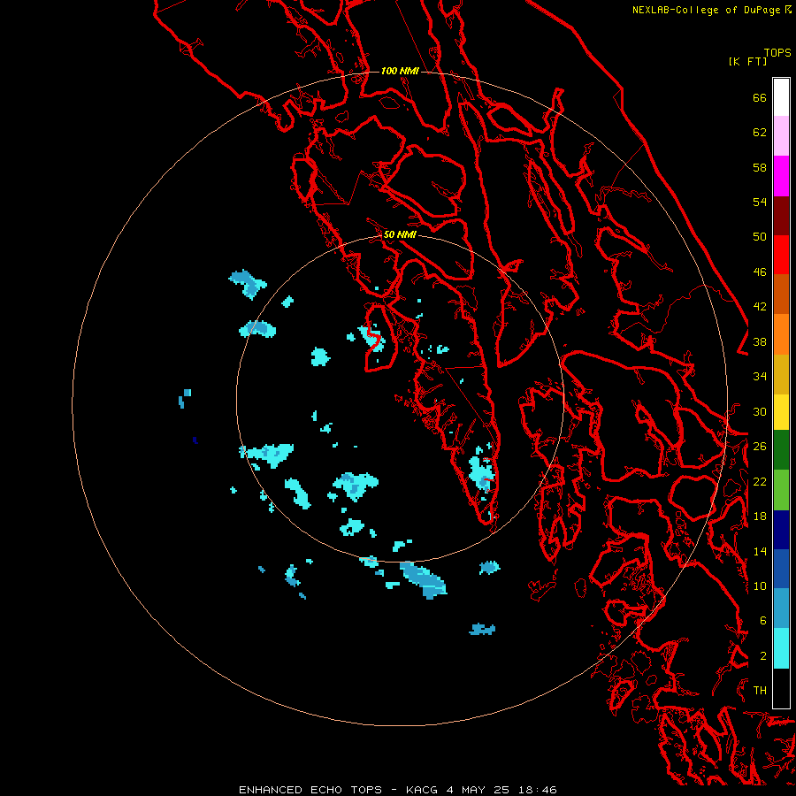Click legend value 22

(760, 481)
